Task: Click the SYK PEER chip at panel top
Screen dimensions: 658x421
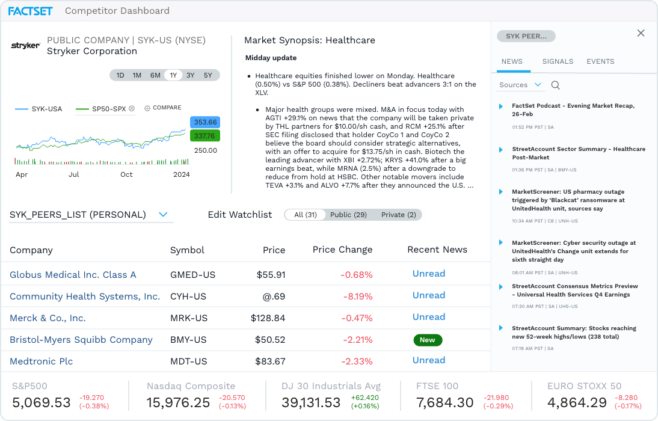Action: click(x=526, y=36)
